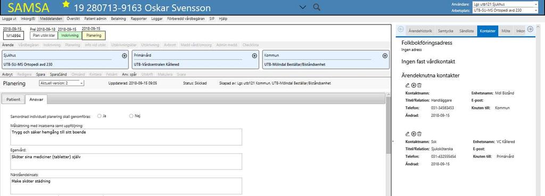
Task: Click the Status: Skickad text
Action: tap(195, 83)
